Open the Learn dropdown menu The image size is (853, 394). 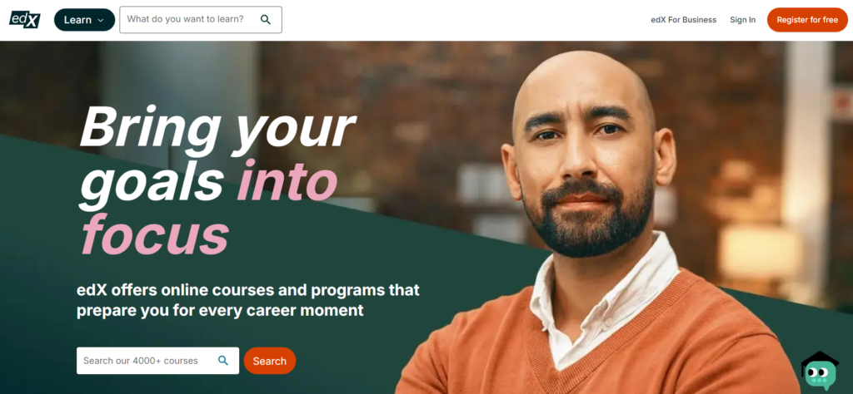84,20
